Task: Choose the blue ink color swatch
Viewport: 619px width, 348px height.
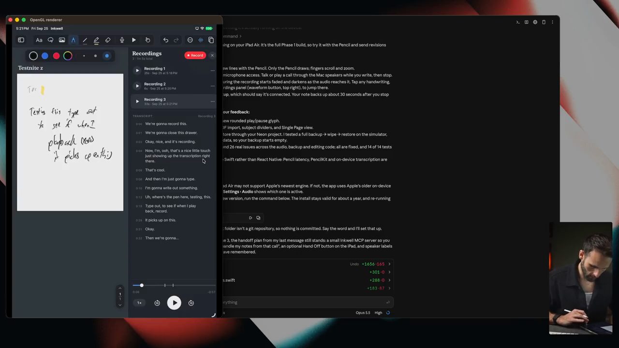Action: (45, 56)
